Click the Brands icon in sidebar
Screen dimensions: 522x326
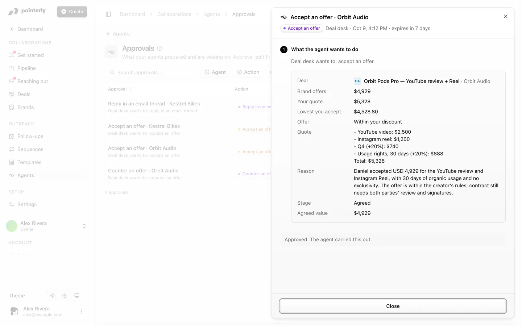pos(12,107)
